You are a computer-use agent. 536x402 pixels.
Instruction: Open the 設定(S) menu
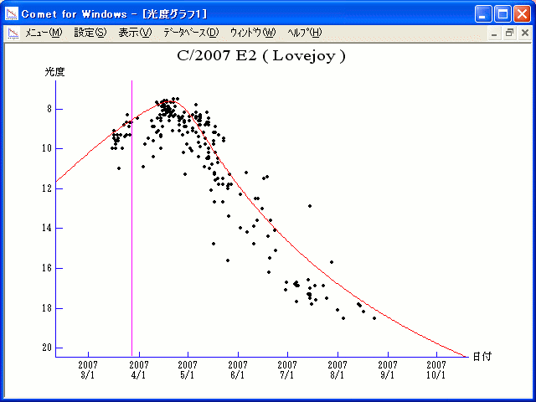pos(90,33)
